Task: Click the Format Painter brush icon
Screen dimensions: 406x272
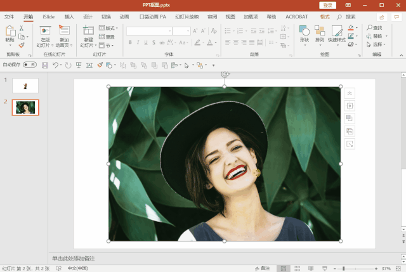Action: coord(22,45)
